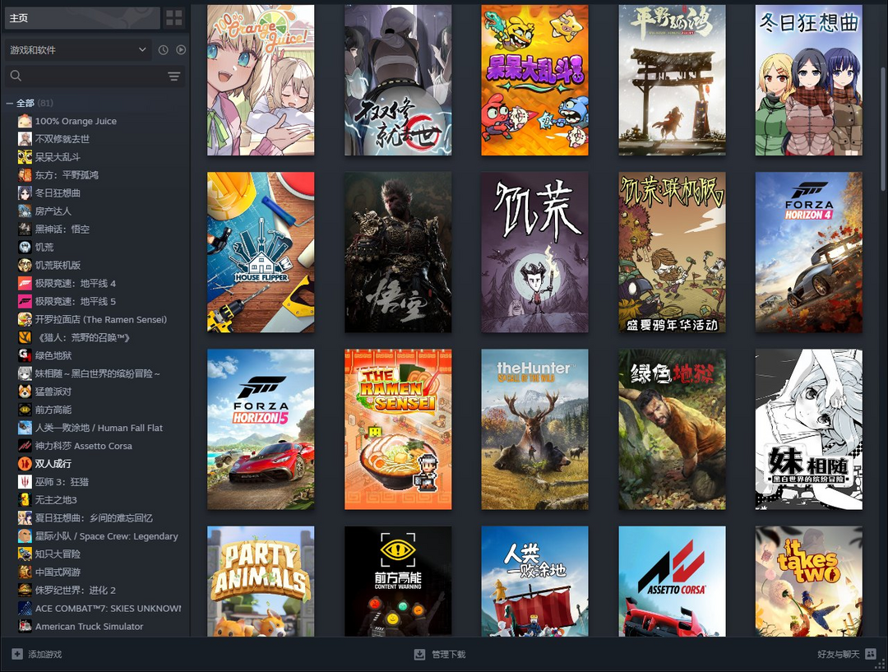The image size is (888, 672).
Task: Open the Forza Horizon 4 cover
Action: (x=809, y=253)
